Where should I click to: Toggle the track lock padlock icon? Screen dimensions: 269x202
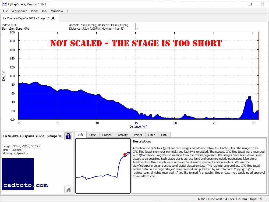click(x=68, y=136)
